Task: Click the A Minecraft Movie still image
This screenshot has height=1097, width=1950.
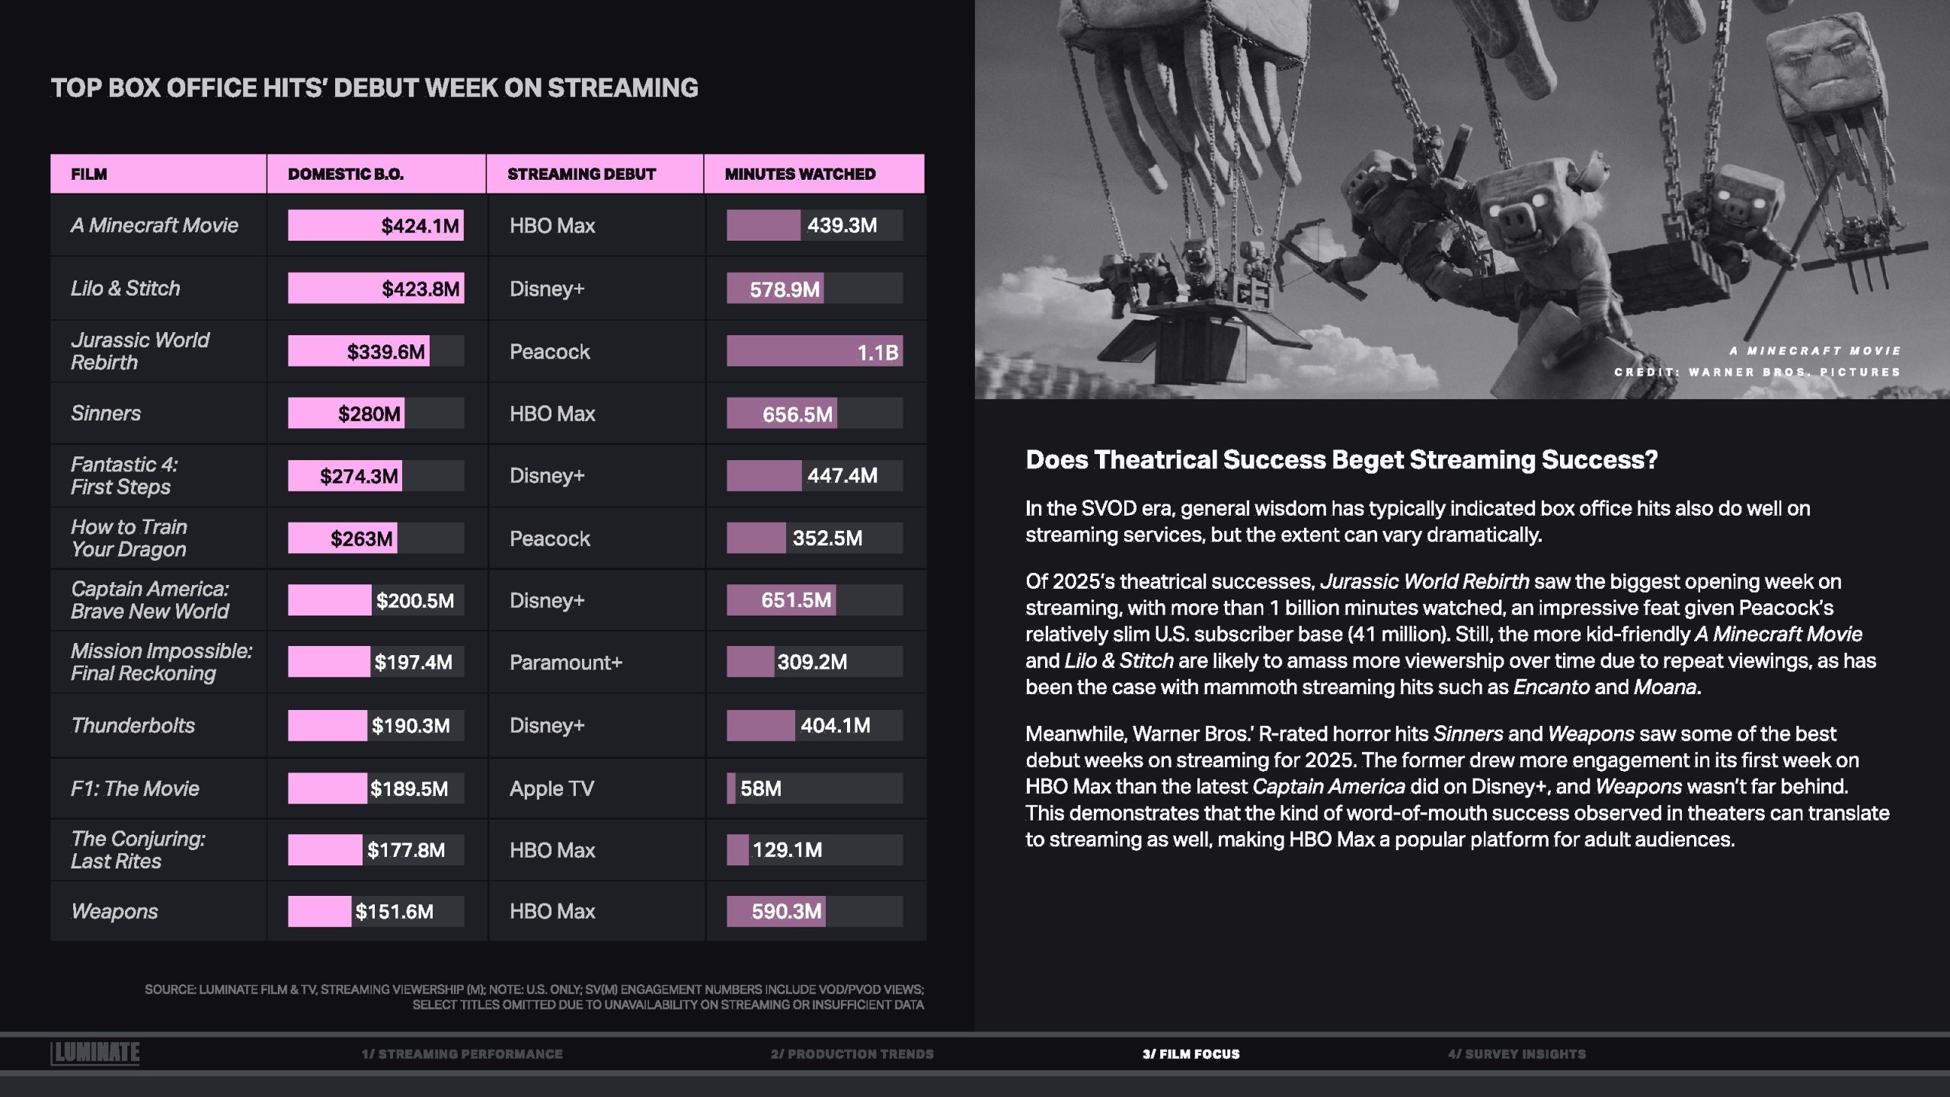Action: pos(1461,198)
